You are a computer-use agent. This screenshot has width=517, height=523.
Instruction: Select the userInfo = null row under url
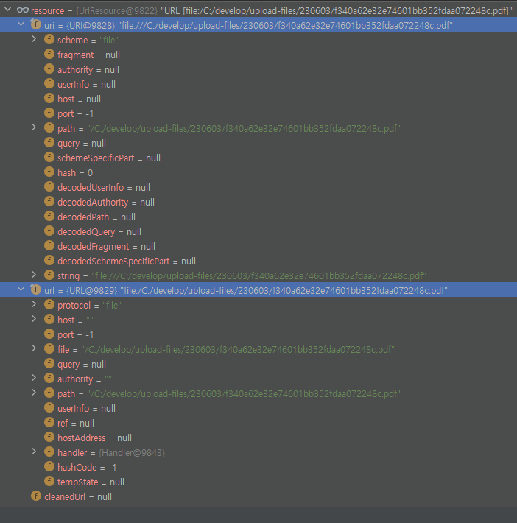[258, 408]
